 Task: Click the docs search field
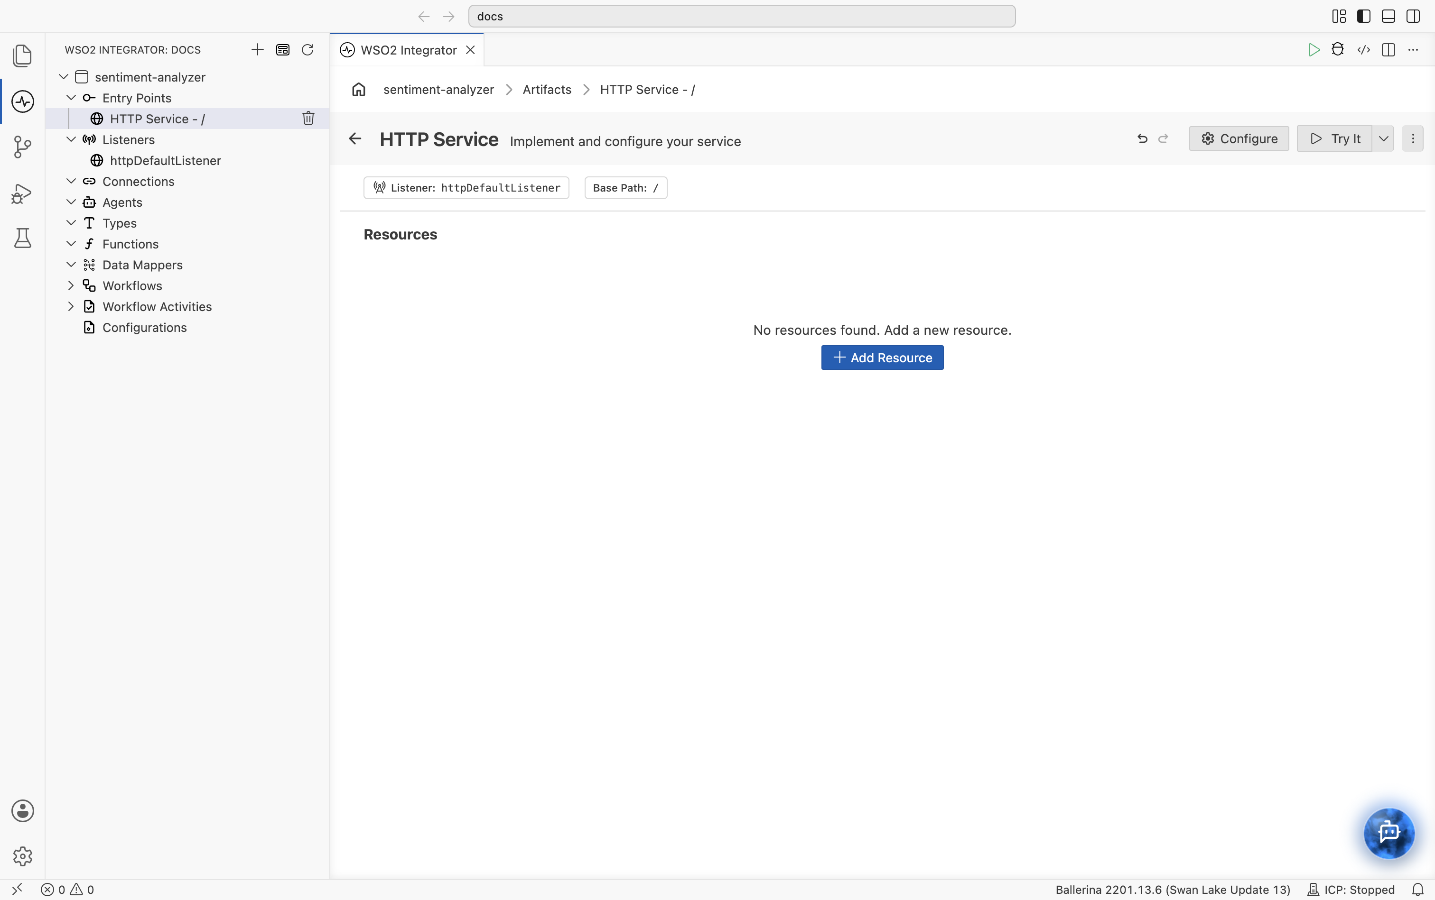[742, 16]
